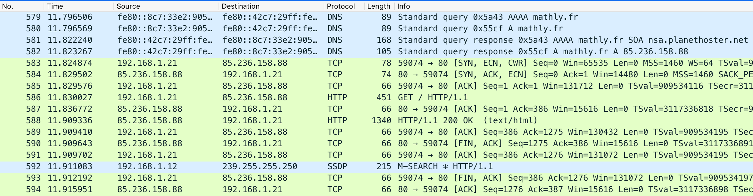Click the Info column header
Viewport: 753px width, 196px height.
click(574, 6)
